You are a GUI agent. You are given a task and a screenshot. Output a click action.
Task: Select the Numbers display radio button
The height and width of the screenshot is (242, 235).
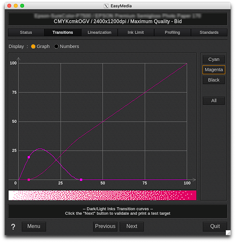coord(56,47)
